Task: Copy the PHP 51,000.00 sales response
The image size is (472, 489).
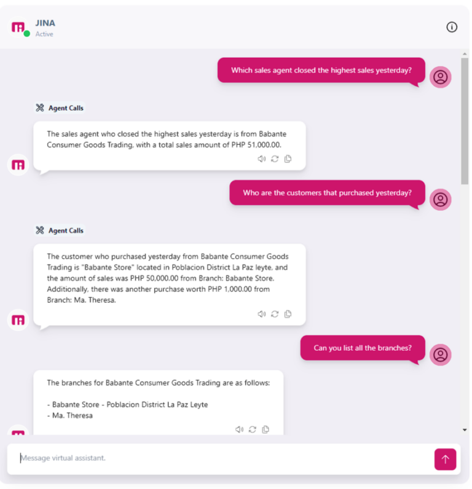Action: [x=288, y=159]
